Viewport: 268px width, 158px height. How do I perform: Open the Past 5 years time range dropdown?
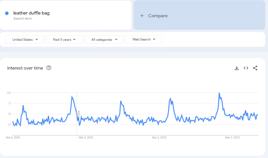pyautogui.click(x=64, y=39)
